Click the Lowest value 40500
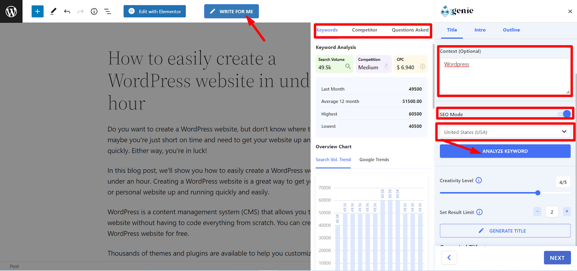The height and width of the screenshot is (271, 577). coord(415,126)
